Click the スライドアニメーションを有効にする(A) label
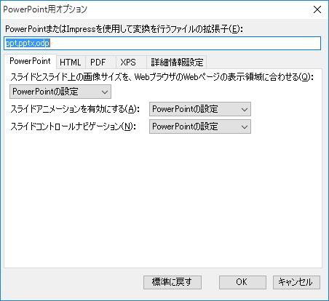 [x=75, y=109]
